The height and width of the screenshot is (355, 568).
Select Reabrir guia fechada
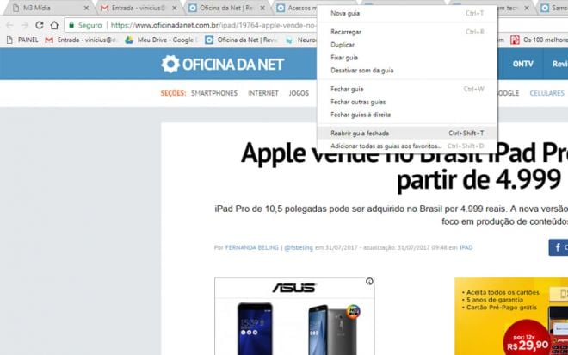coord(407,133)
